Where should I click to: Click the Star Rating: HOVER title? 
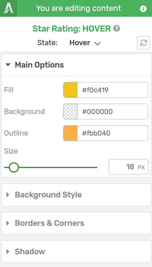[x=71, y=29]
